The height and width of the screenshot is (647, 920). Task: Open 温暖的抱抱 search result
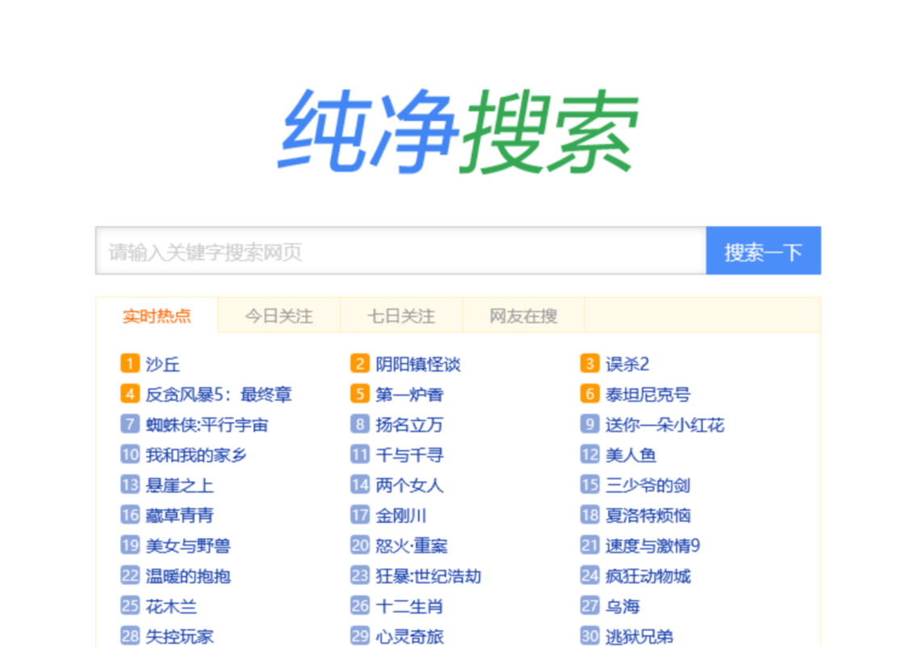click(188, 577)
